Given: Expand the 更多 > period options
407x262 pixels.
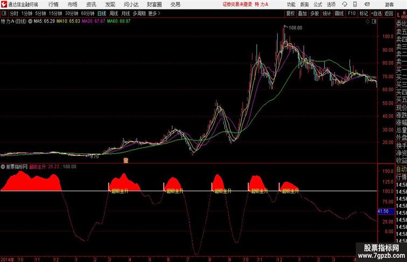Looking at the screenshot, I should point(155,13).
